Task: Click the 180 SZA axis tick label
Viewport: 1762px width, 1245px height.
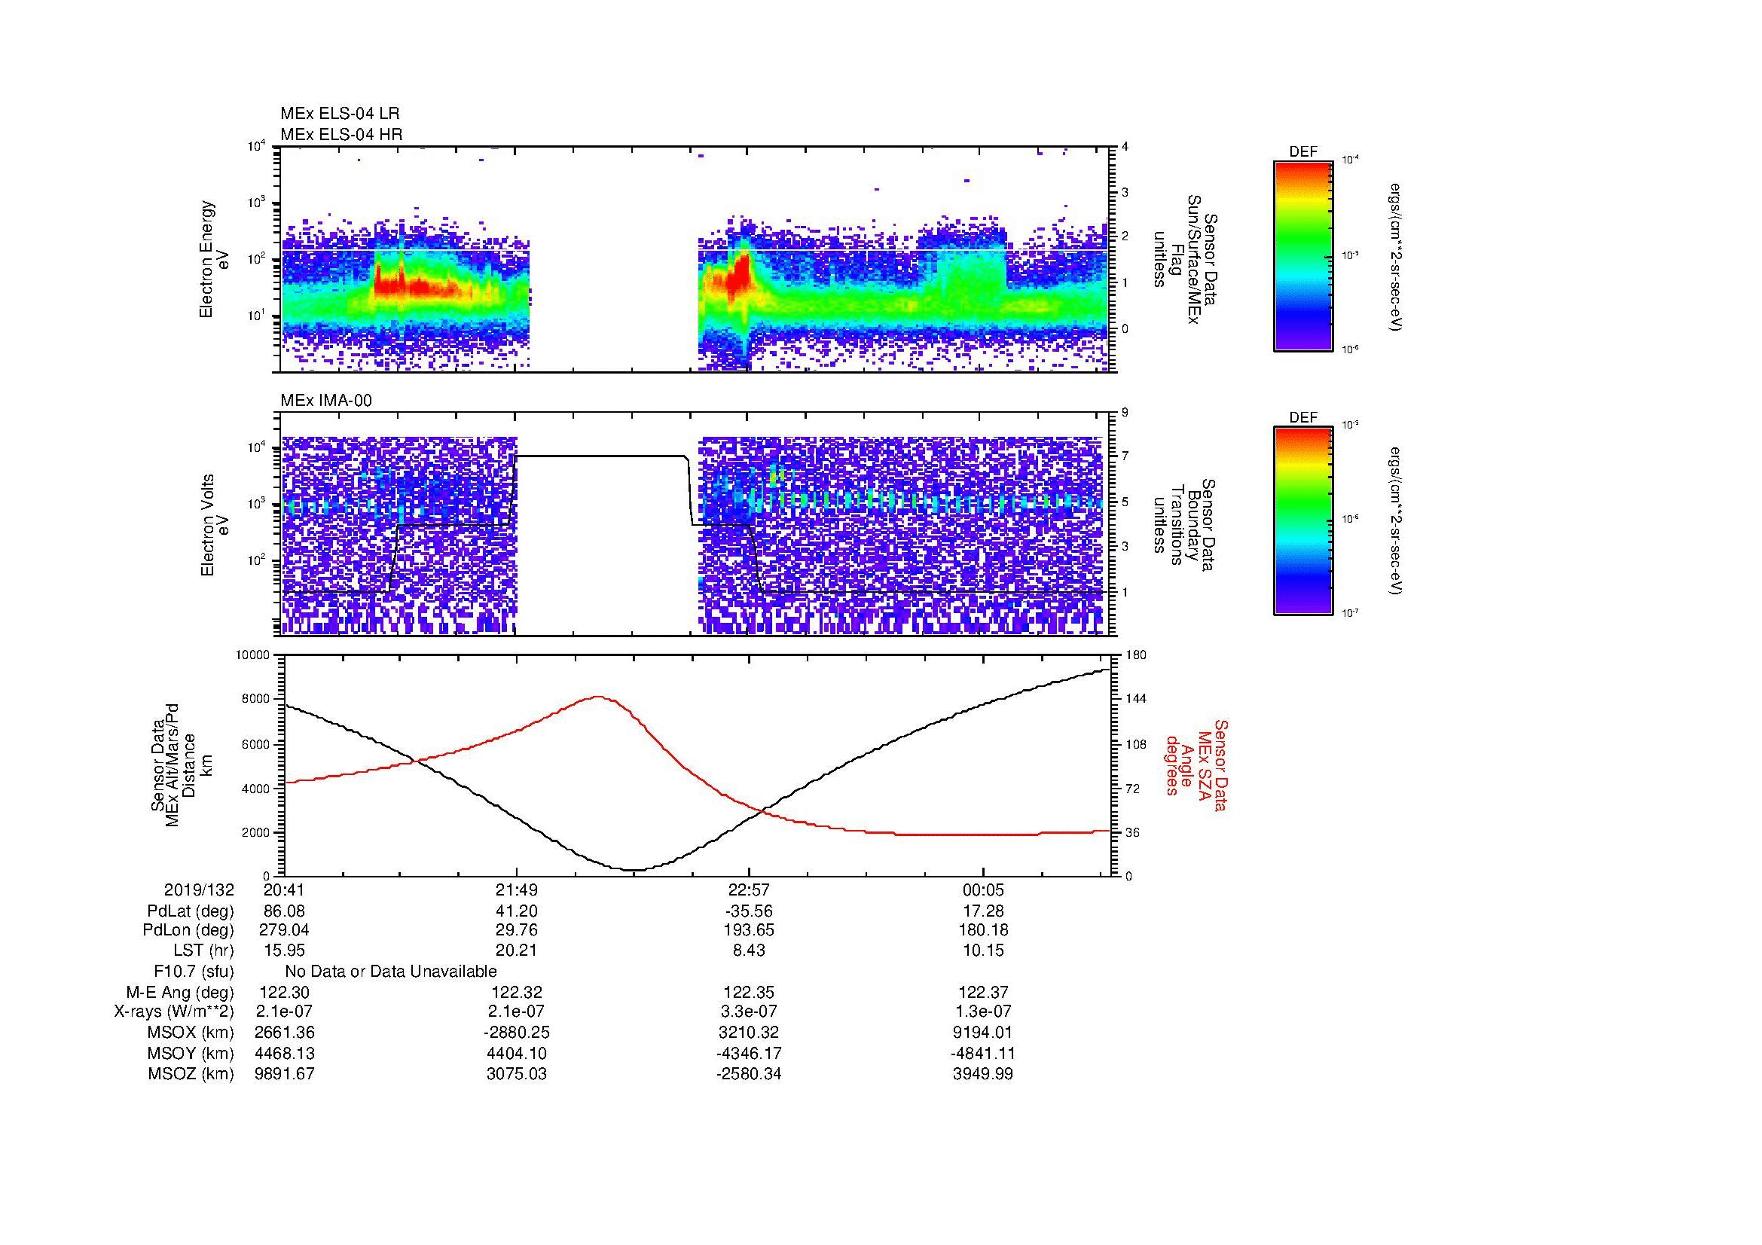Action: (x=1136, y=655)
